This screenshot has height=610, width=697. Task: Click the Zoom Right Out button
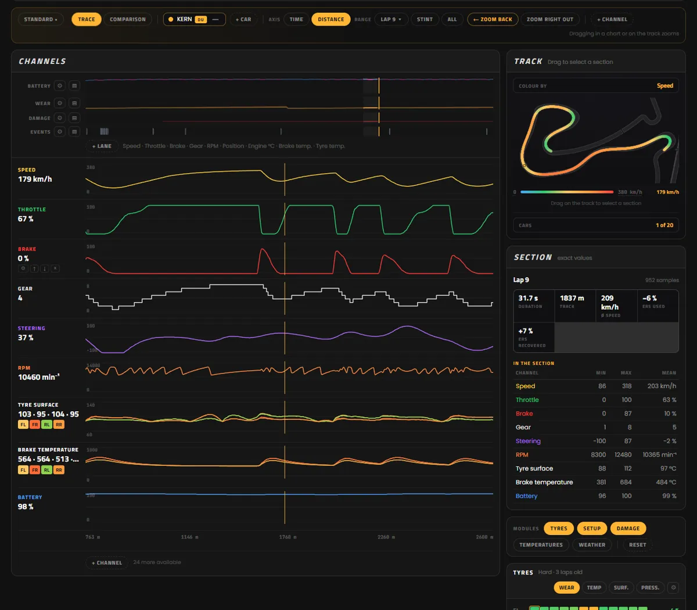[549, 19]
